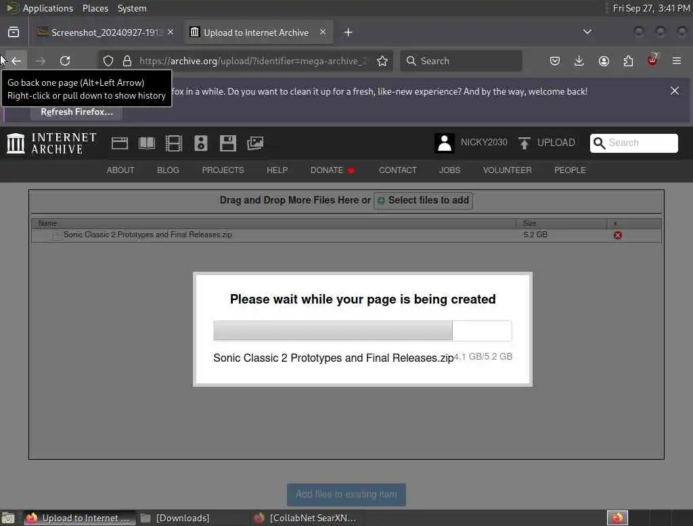List all tabs dropdown arrow
Screen dimensions: 693x526
587,32
